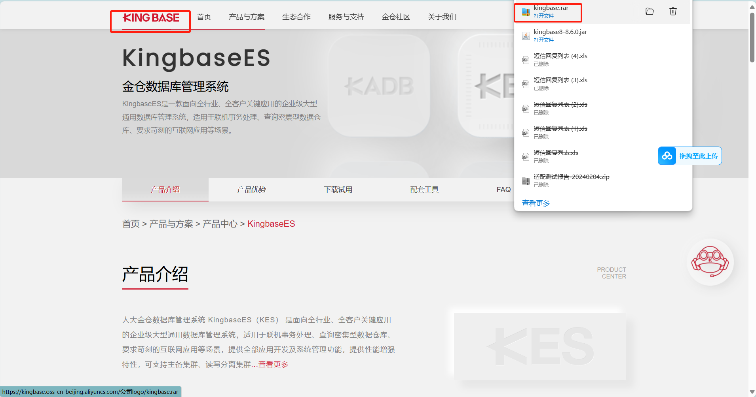Click 首页 in the breadcrumb
Image resolution: width=756 pixels, height=397 pixels.
click(131, 224)
